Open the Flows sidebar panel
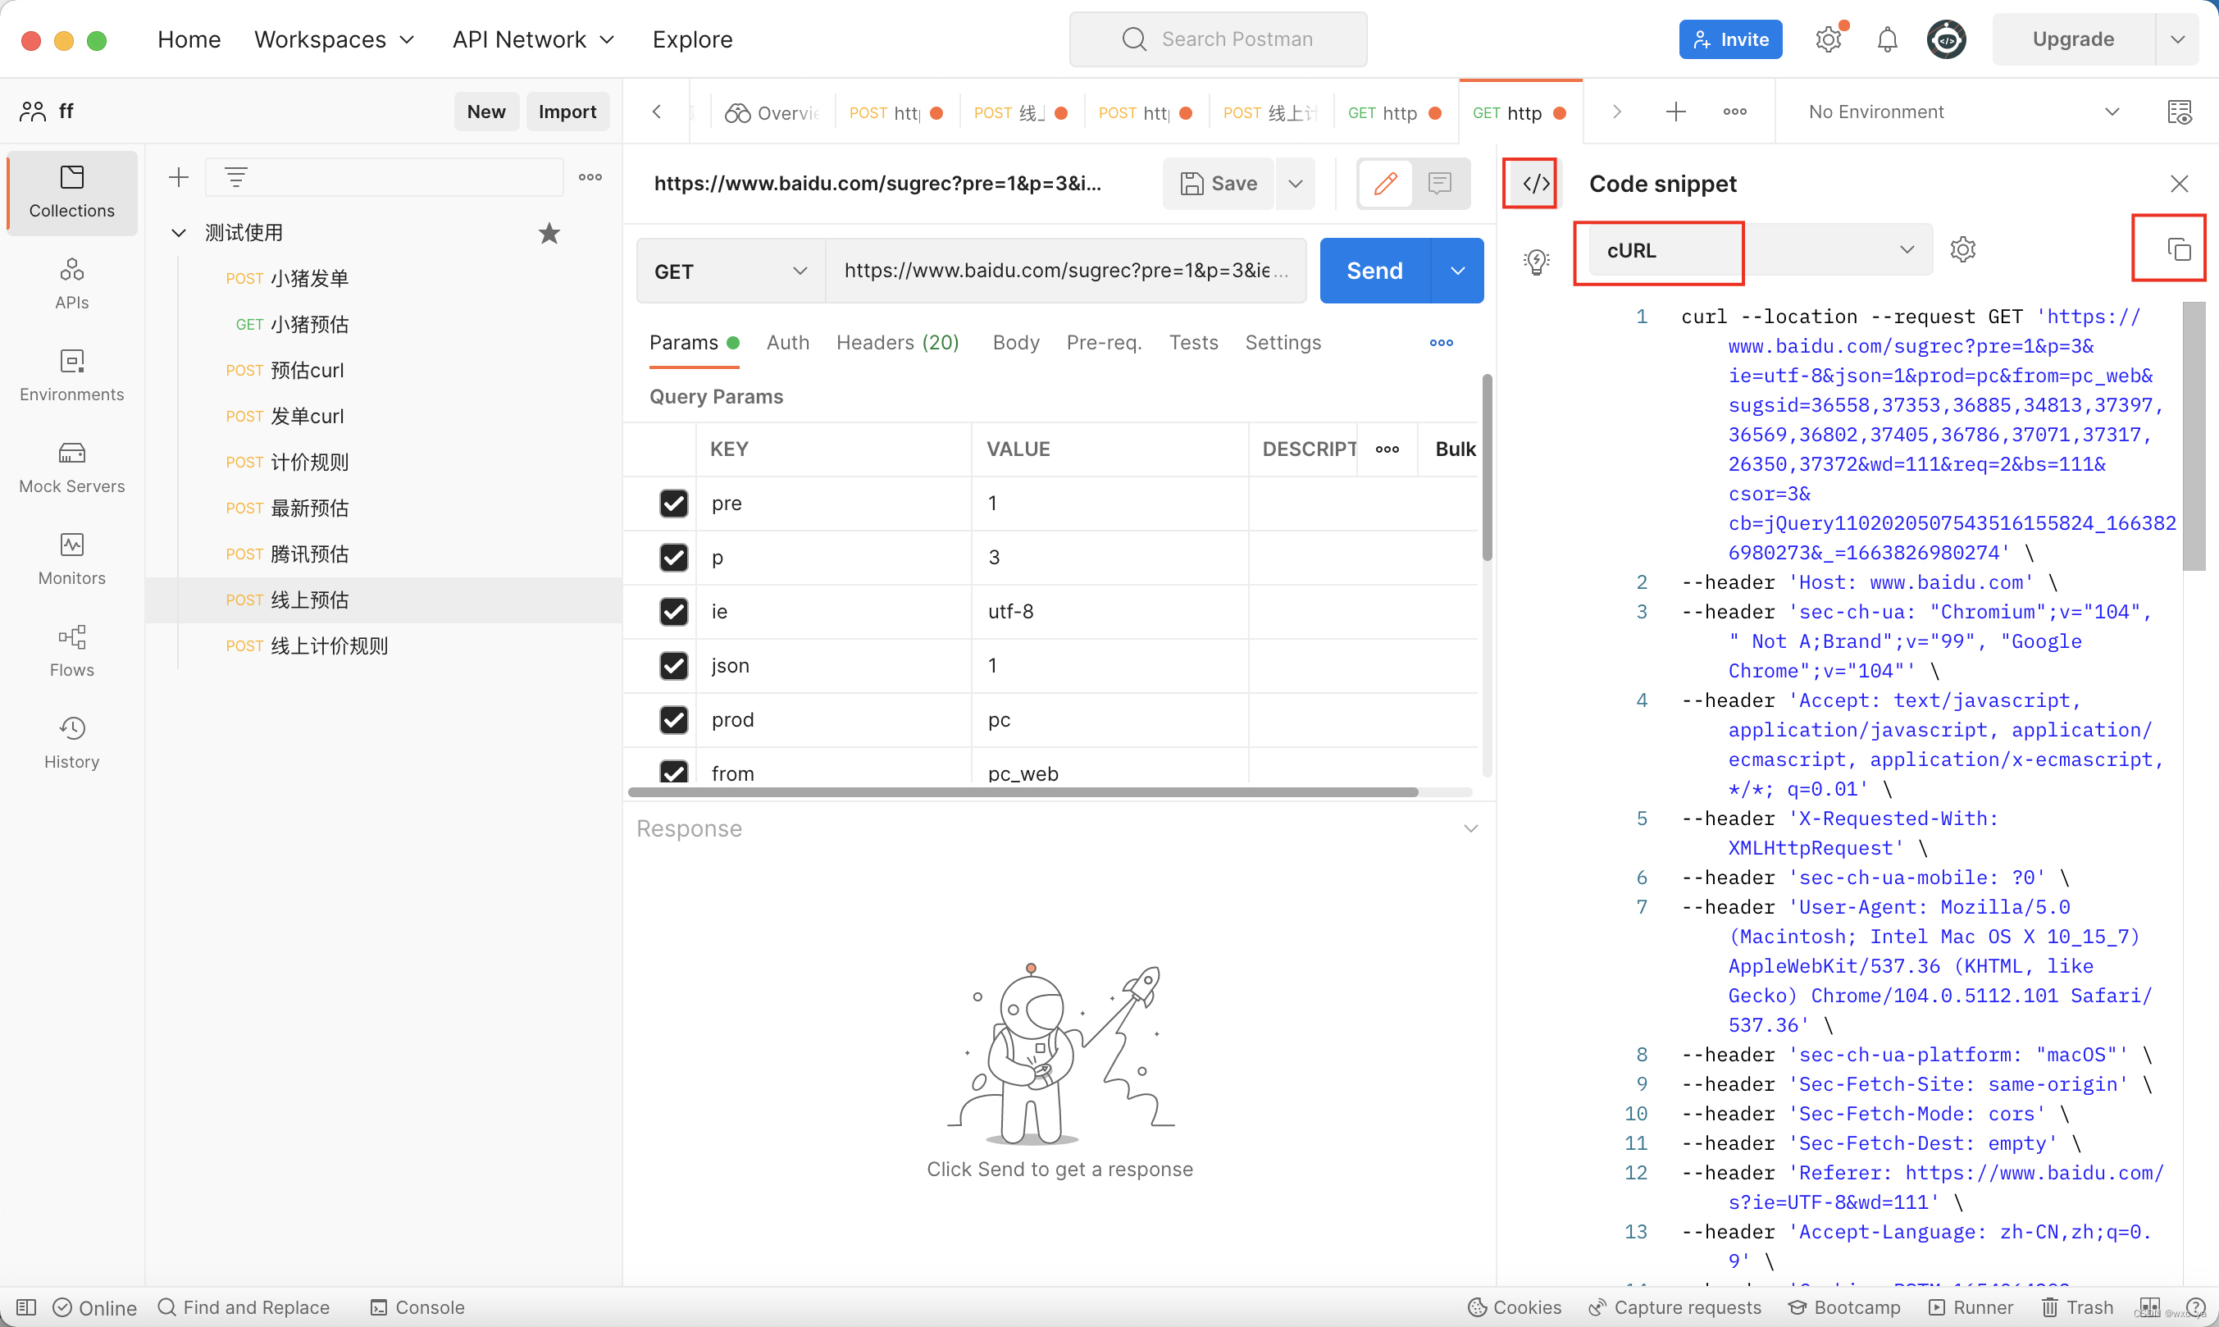The image size is (2219, 1327). (x=71, y=651)
